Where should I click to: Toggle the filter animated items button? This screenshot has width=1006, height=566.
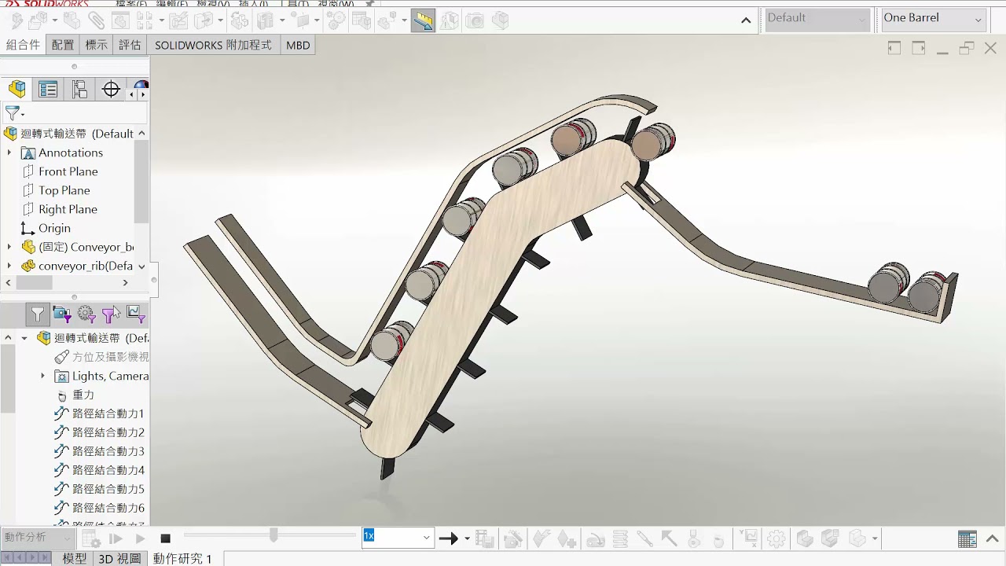point(62,314)
